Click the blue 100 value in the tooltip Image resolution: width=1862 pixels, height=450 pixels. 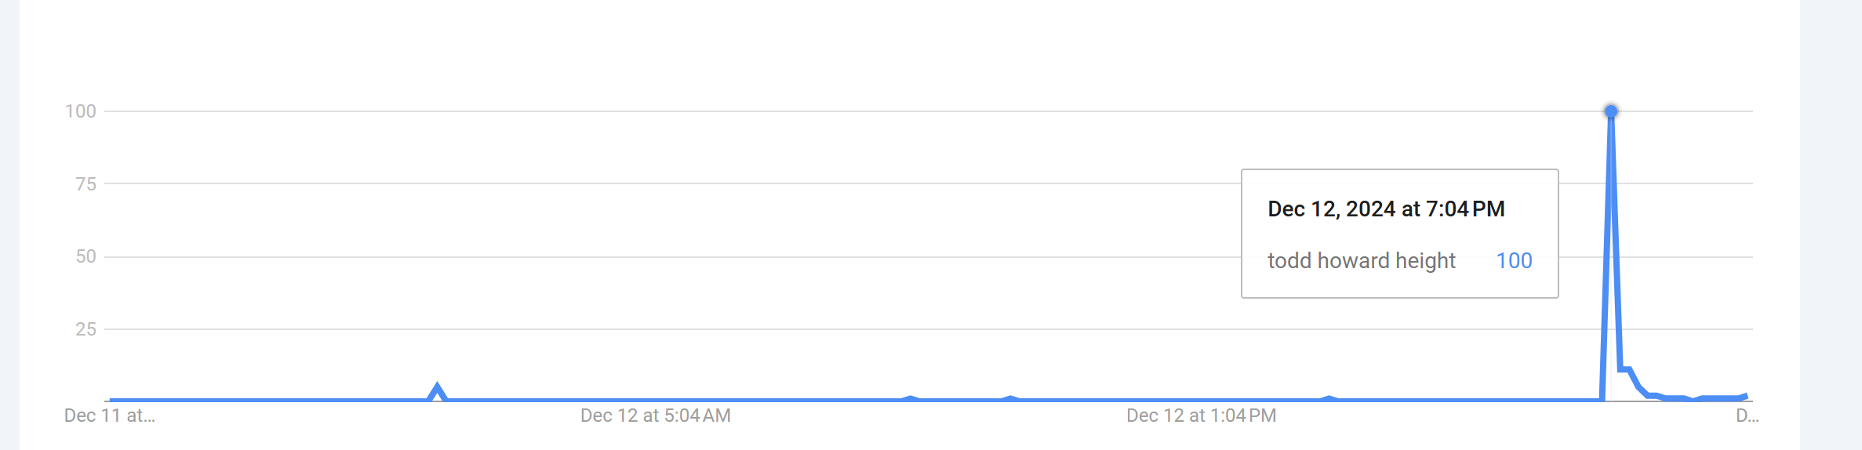(x=1515, y=260)
